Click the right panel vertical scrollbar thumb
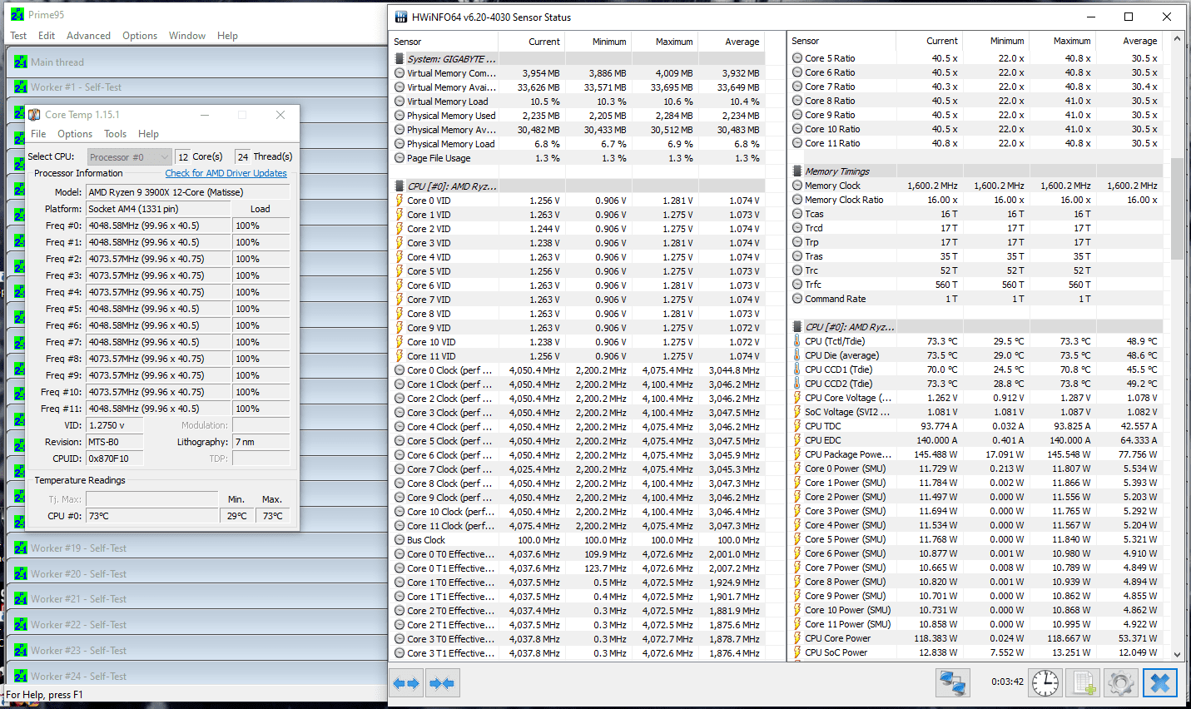1191x709 pixels. [1177, 209]
